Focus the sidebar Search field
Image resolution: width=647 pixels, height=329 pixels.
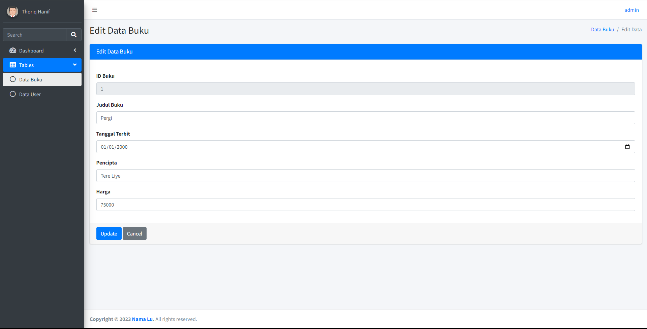point(35,35)
